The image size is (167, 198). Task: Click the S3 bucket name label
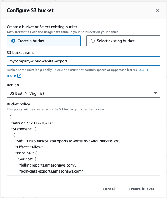click(x=21, y=52)
